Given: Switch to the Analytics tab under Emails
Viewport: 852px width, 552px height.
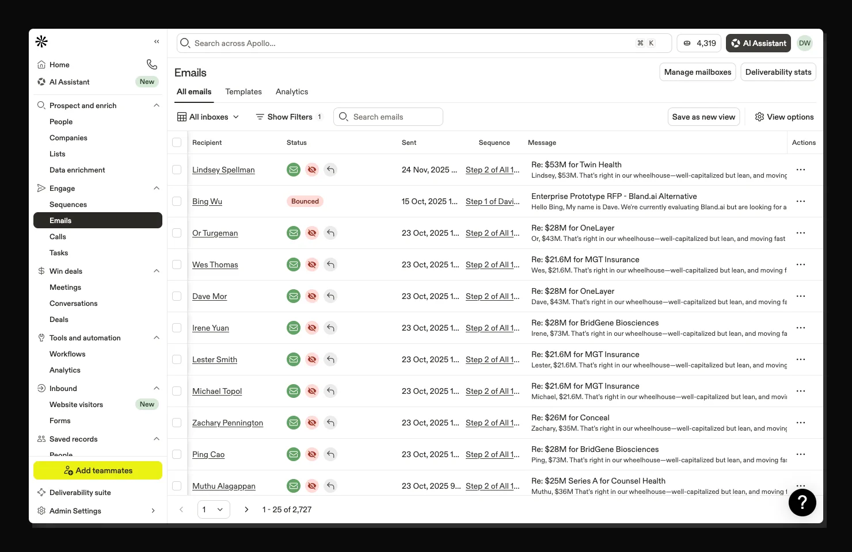Looking at the screenshot, I should (292, 91).
